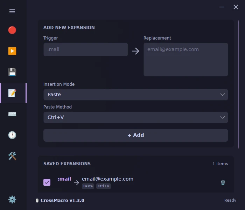This screenshot has width=245, height=210.
Task: Open the hammer and wrench tools icon
Action: [12, 156]
